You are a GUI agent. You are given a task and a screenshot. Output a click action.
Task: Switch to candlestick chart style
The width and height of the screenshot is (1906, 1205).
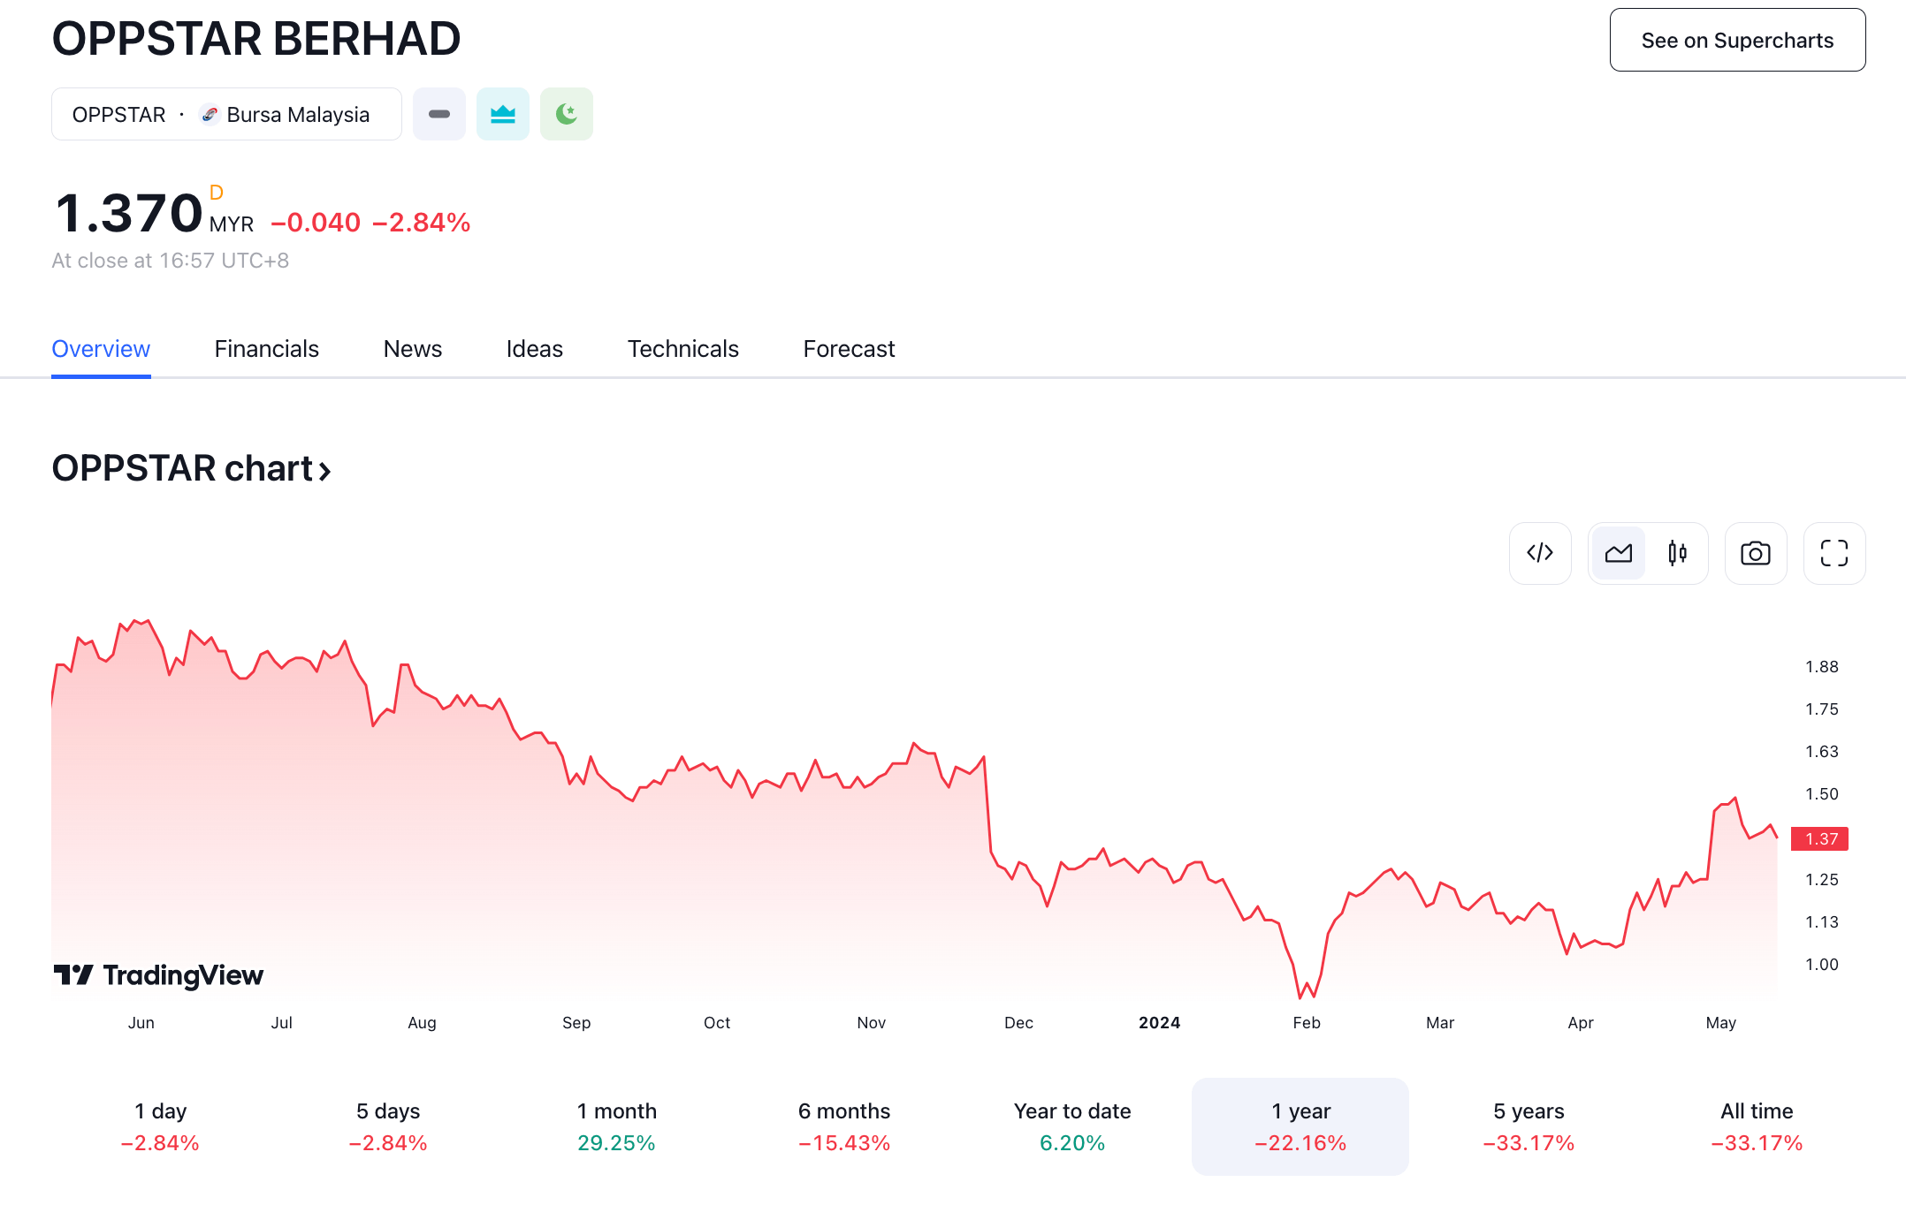click(x=1677, y=553)
